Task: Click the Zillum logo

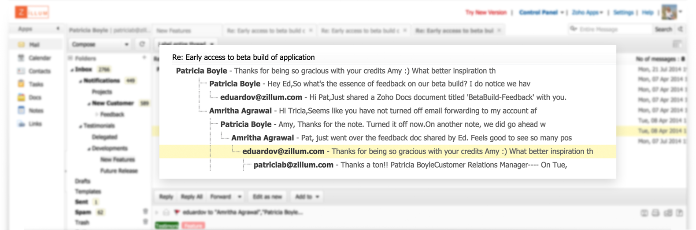Action: (32, 12)
